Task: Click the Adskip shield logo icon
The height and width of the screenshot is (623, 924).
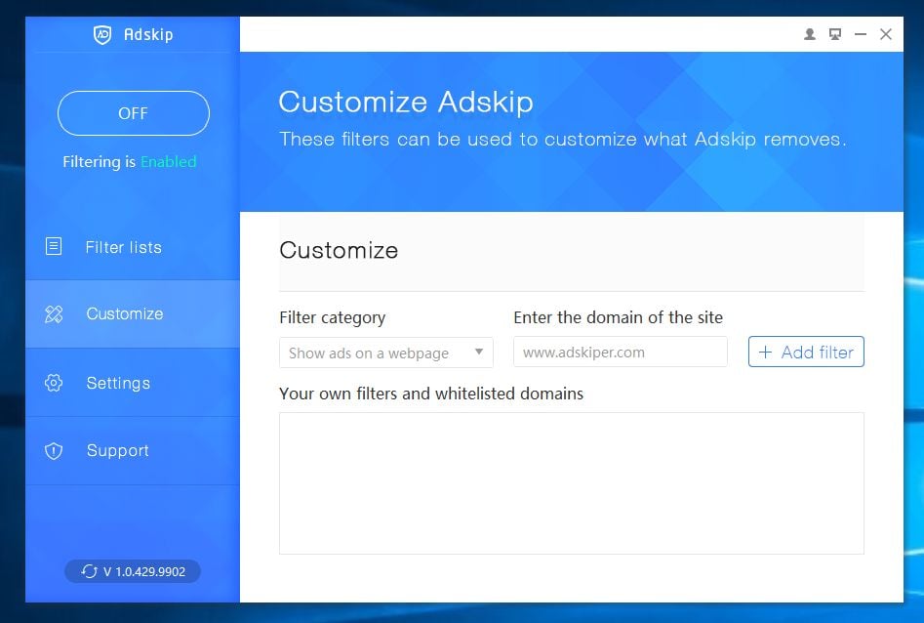Action: [x=102, y=35]
